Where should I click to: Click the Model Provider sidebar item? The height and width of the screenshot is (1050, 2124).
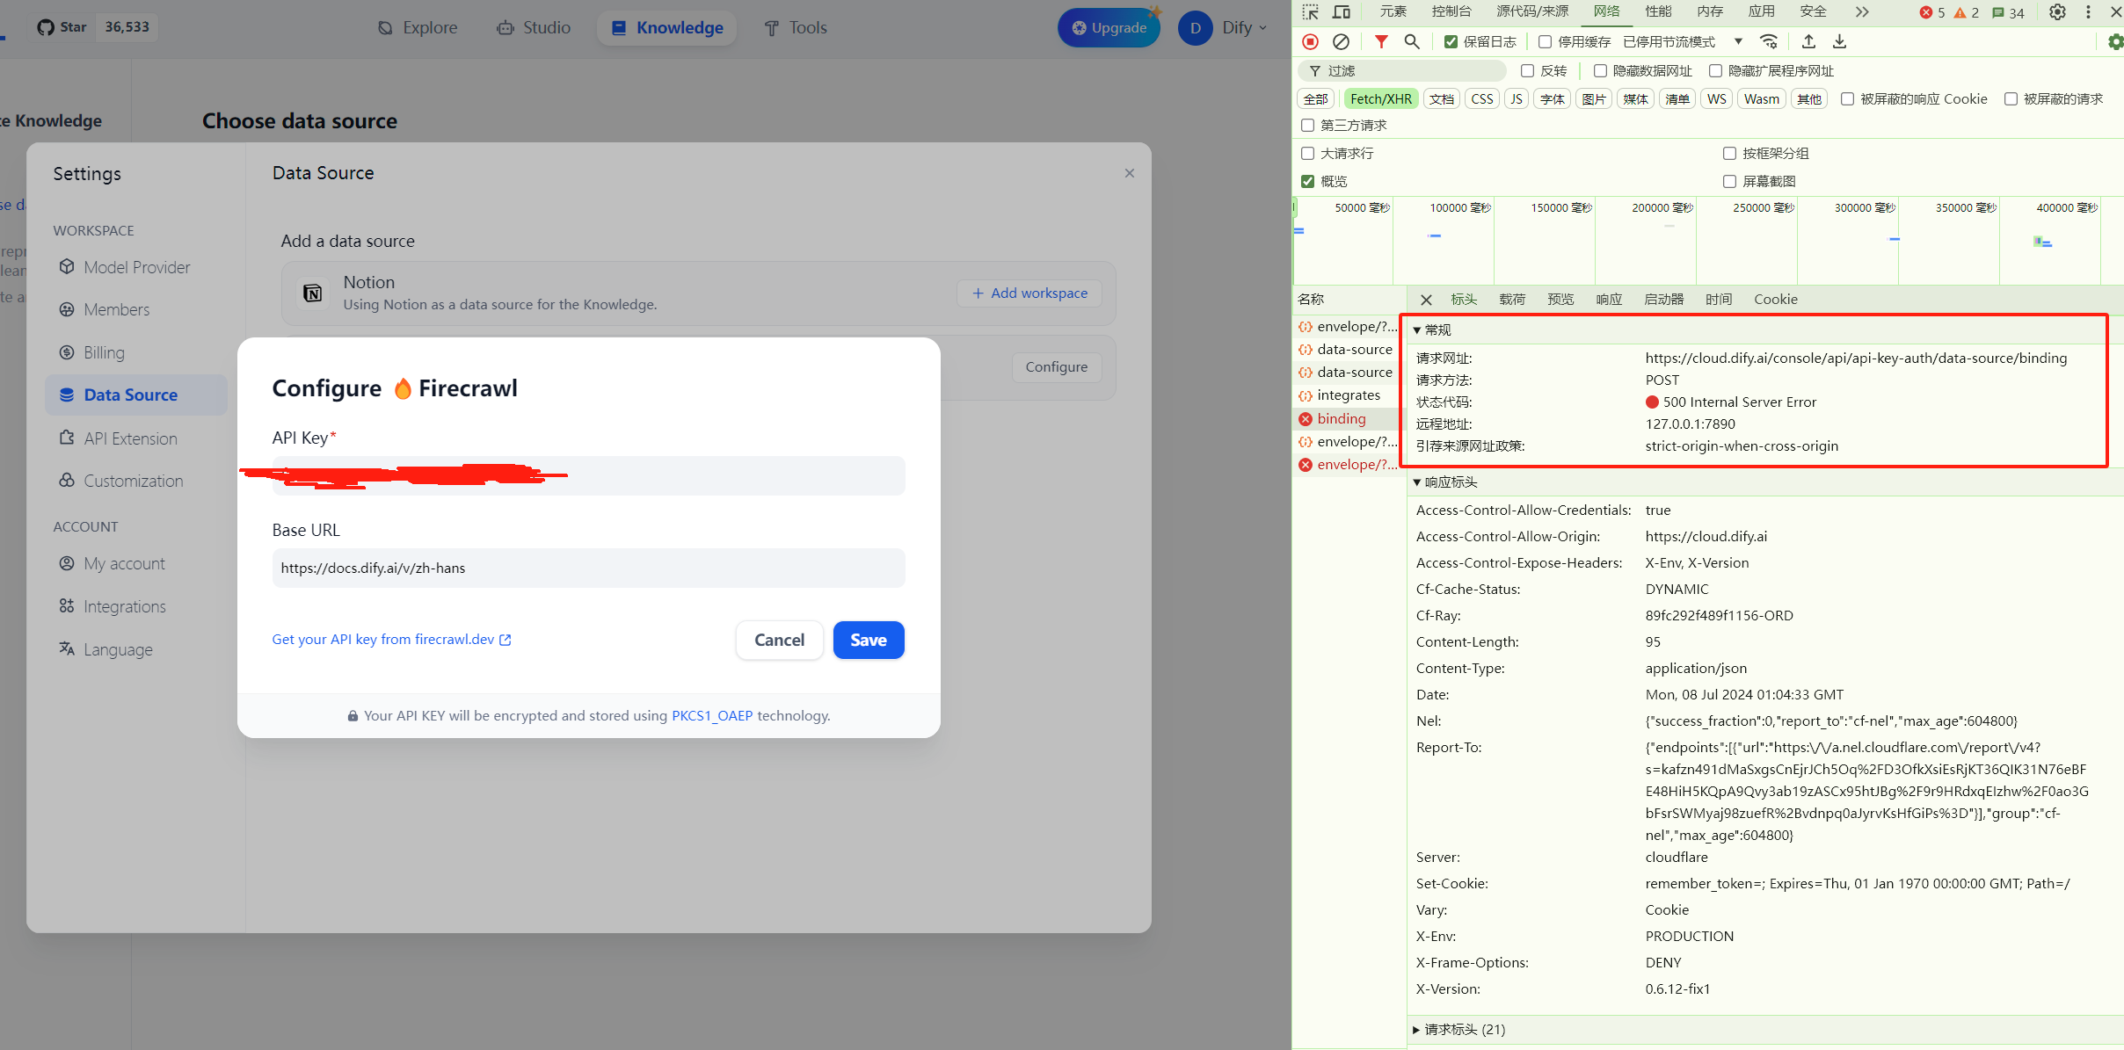coord(136,267)
